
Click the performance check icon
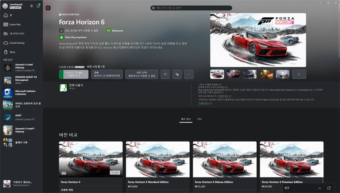(61, 31)
